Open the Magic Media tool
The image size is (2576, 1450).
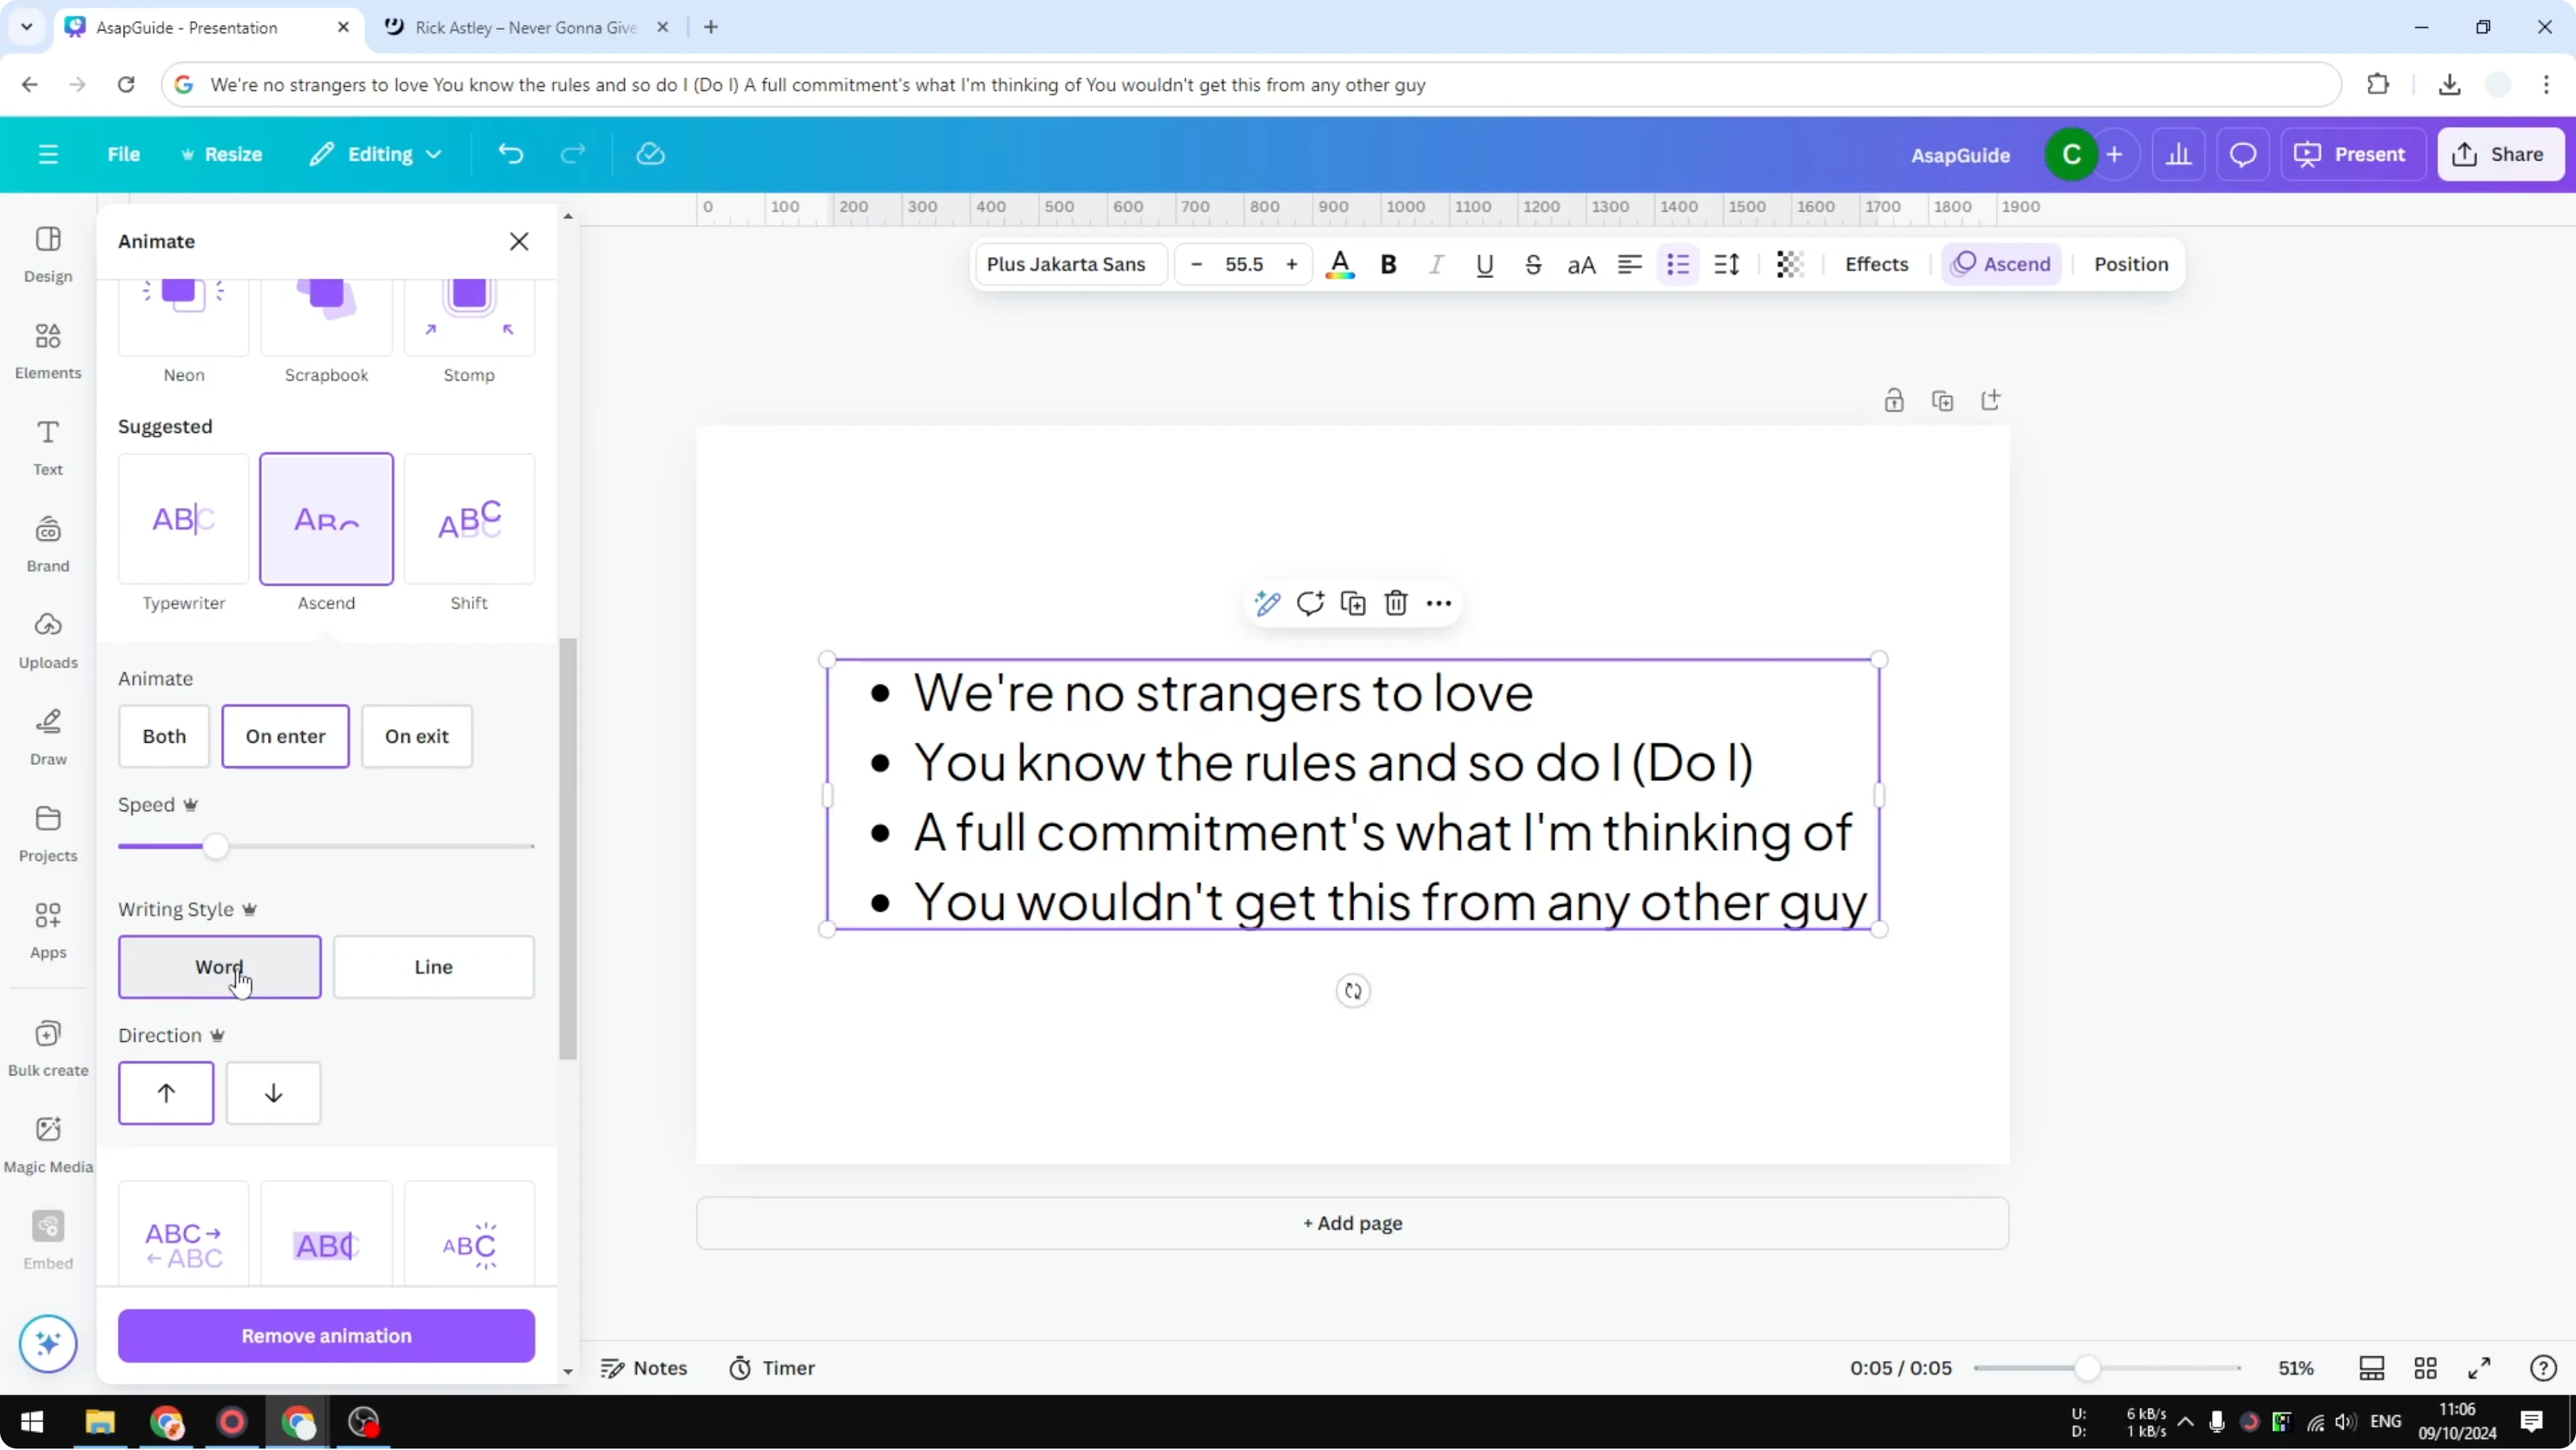[48, 1145]
